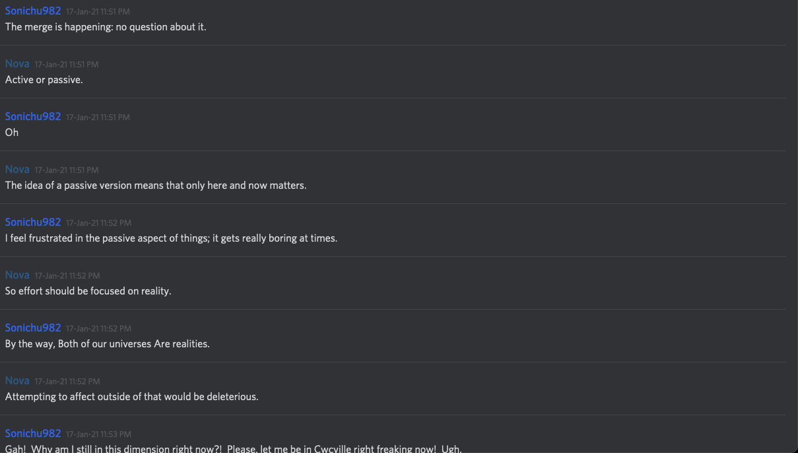Click the timestamp next to the "Oh" message author
Screen dimensions: 798x453
[98, 117]
